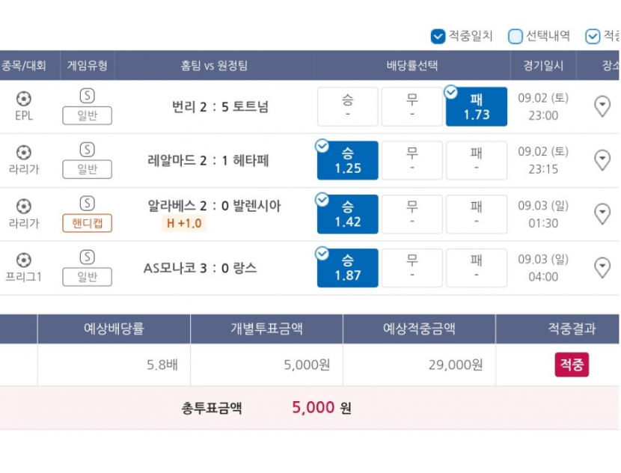Image resolution: width=621 pixels, height=473 pixels.
Task: Open location pin for AS모나코 vs 랑스 match
Action: (x=602, y=268)
